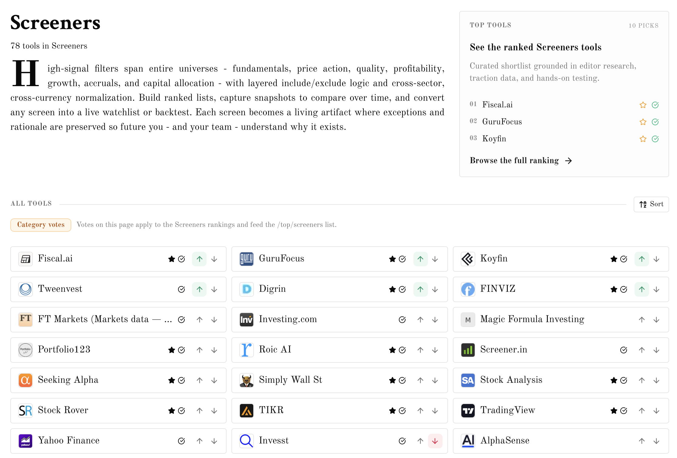Click the Category votes badge
Screen dimensions: 677x458
click(41, 225)
